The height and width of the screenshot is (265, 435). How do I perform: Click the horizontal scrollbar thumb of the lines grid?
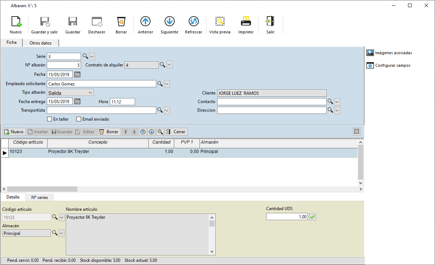pos(42,189)
